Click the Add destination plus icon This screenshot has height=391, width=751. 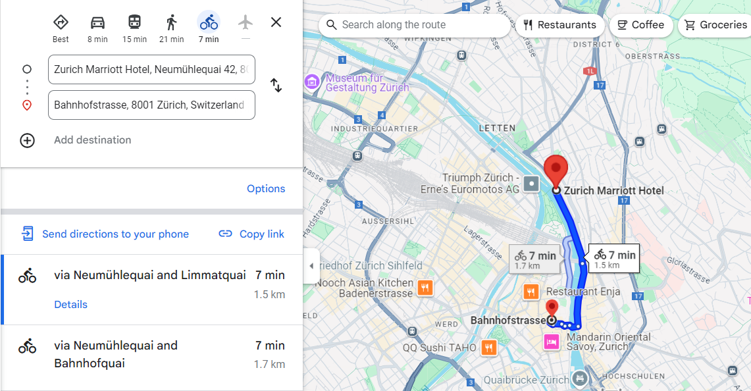27,140
